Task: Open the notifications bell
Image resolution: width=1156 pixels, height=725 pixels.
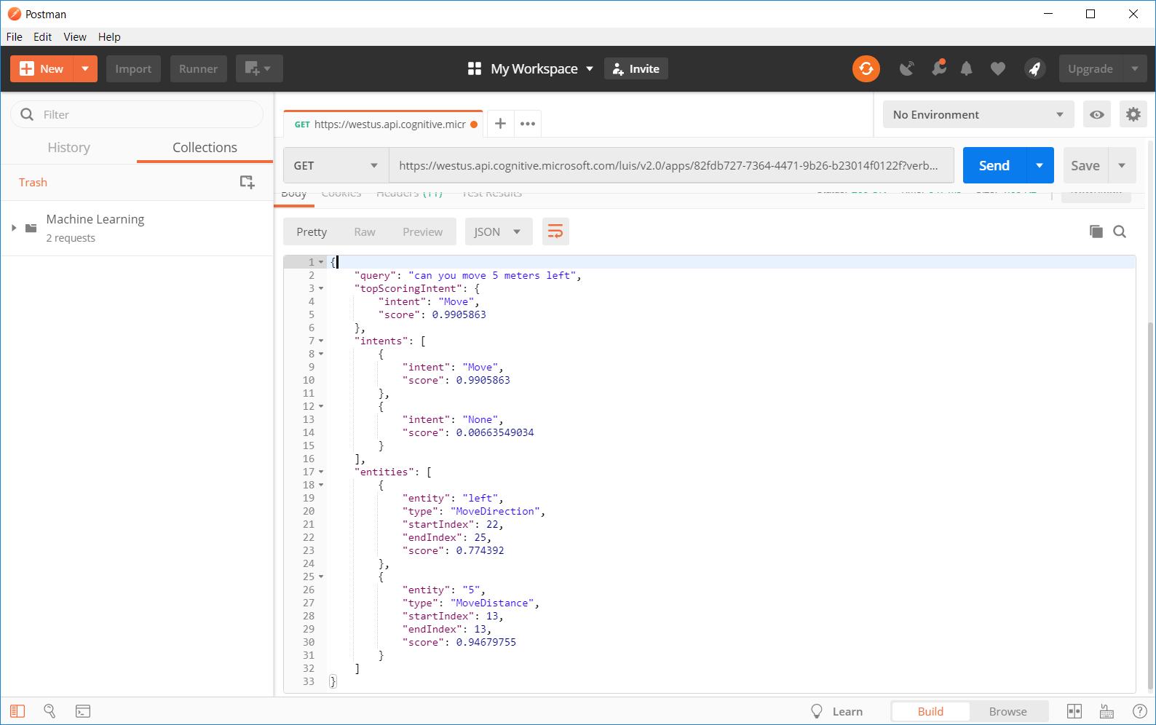Action: point(966,68)
